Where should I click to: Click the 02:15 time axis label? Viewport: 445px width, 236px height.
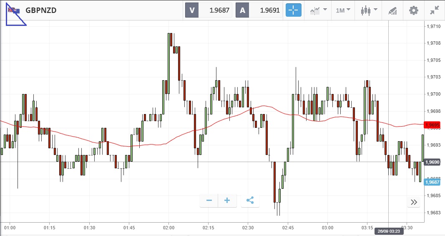[208, 228]
